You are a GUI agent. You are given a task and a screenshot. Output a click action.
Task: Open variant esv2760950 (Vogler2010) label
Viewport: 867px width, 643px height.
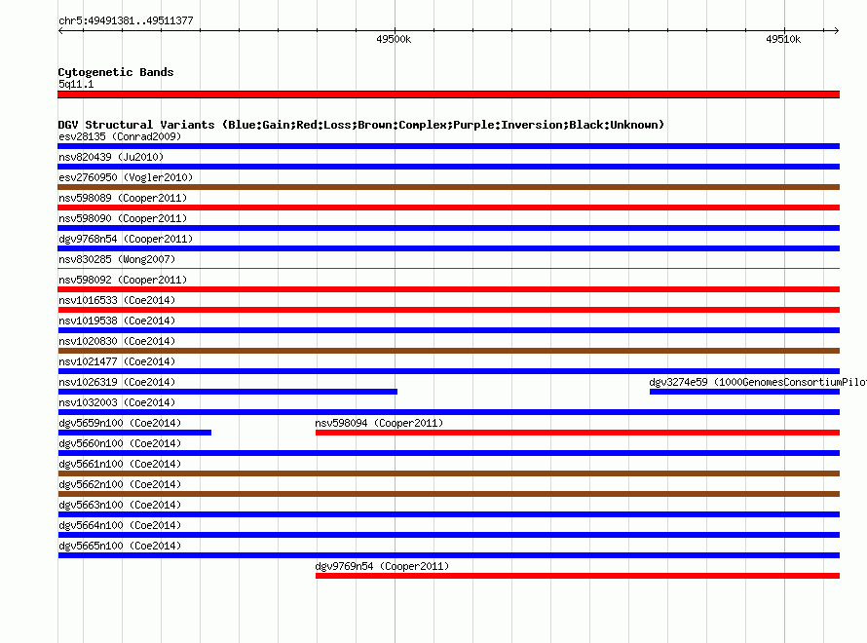click(x=126, y=177)
